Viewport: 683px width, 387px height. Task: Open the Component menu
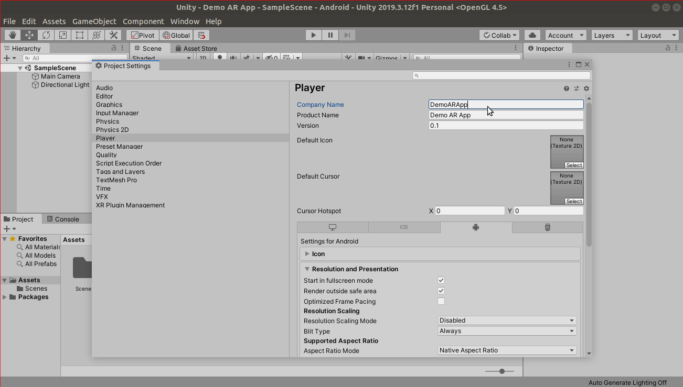(143, 21)
